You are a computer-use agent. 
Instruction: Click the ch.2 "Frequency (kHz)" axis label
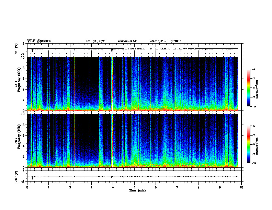pyautogui.click(x=19, y=137)
